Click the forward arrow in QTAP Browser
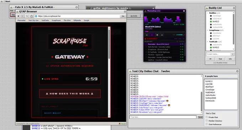The height and width of the screenshot is (130, 242). [22, 16]
